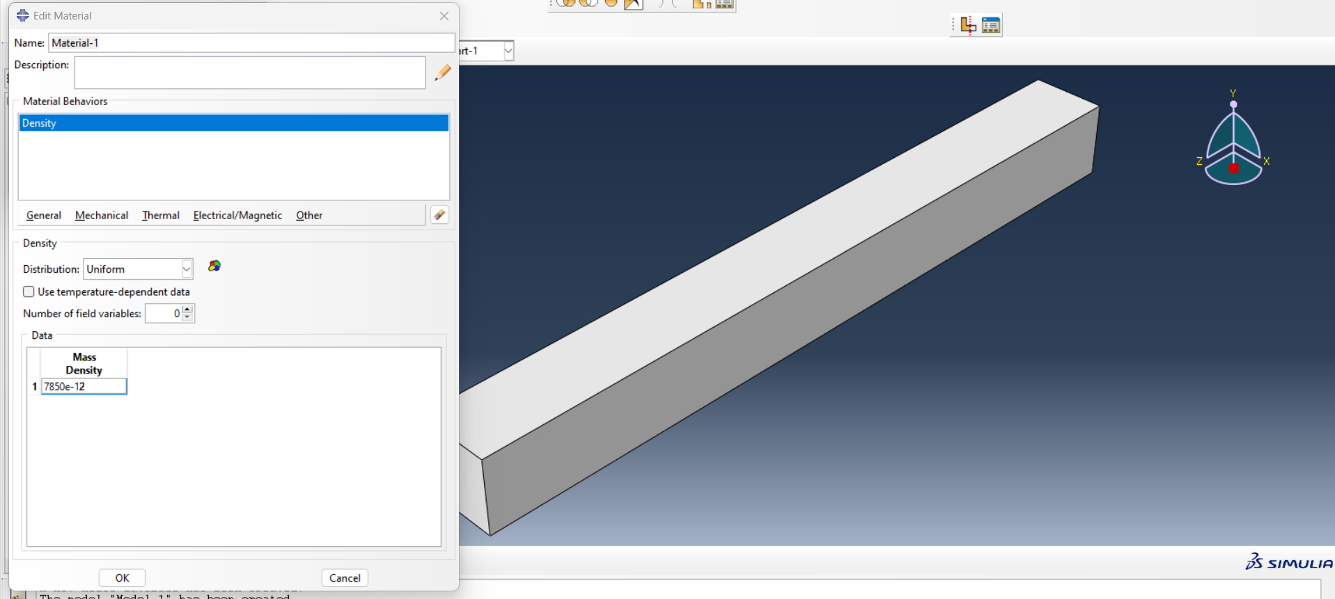Open the View Cut Manager icon
This screenshot has width=1335, height=599.
(991, 26)
